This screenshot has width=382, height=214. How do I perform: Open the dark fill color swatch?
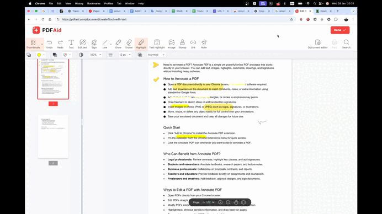pos(55,55)
